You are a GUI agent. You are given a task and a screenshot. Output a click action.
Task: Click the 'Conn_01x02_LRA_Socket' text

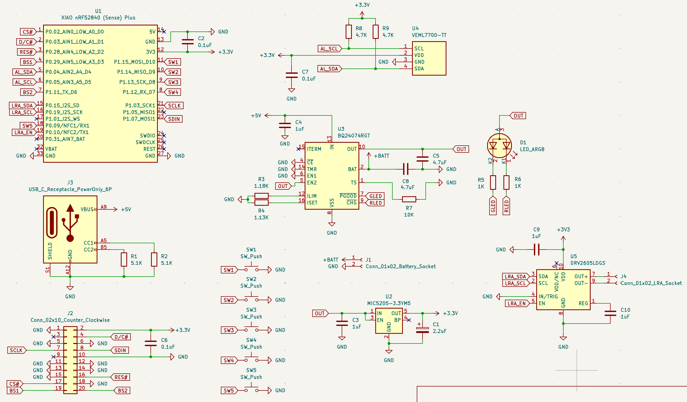pyautogui.click(x=651, y=283)
